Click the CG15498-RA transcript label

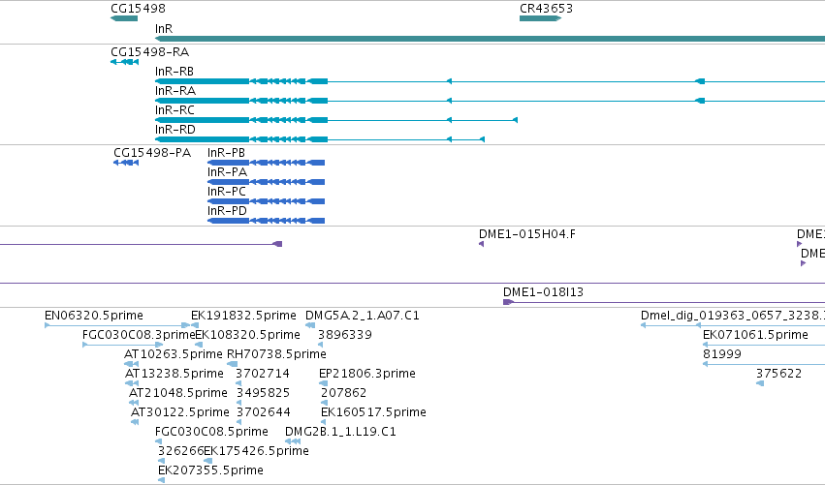[150, 52]
